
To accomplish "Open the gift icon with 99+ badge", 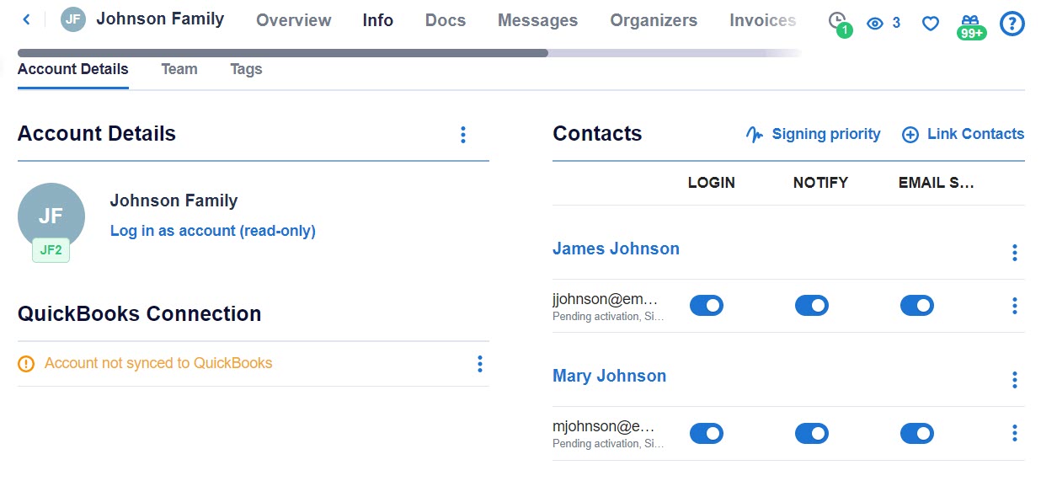I will coord(970,23).
